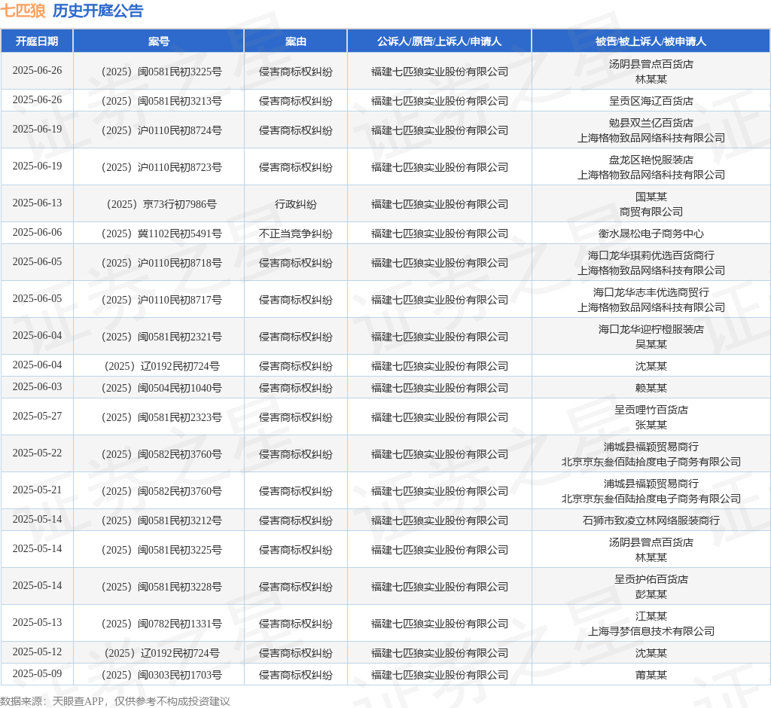This screenshot has width=771, height=708.
Task: Click defendant 海口龙华志丰优选商贸行
Action: [x=651, y=292]
